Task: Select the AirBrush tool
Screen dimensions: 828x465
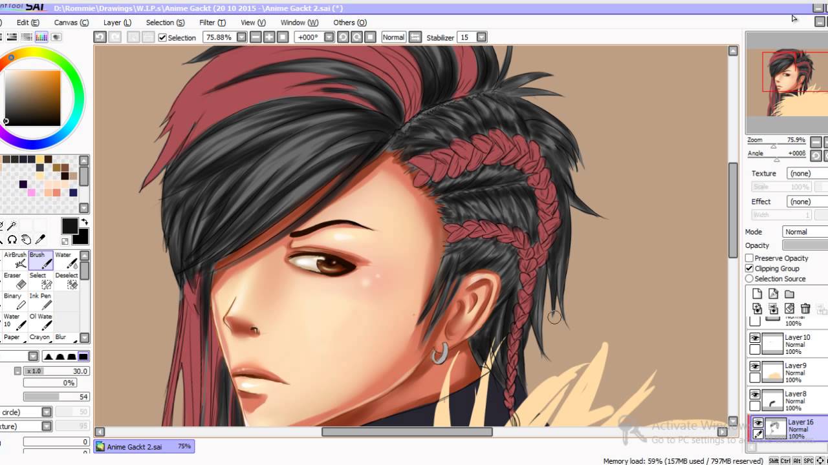Action: click(15, 260)
